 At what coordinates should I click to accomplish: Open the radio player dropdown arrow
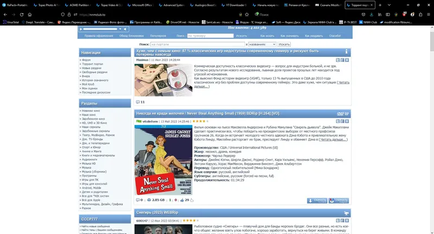click(x=120, y=29)
